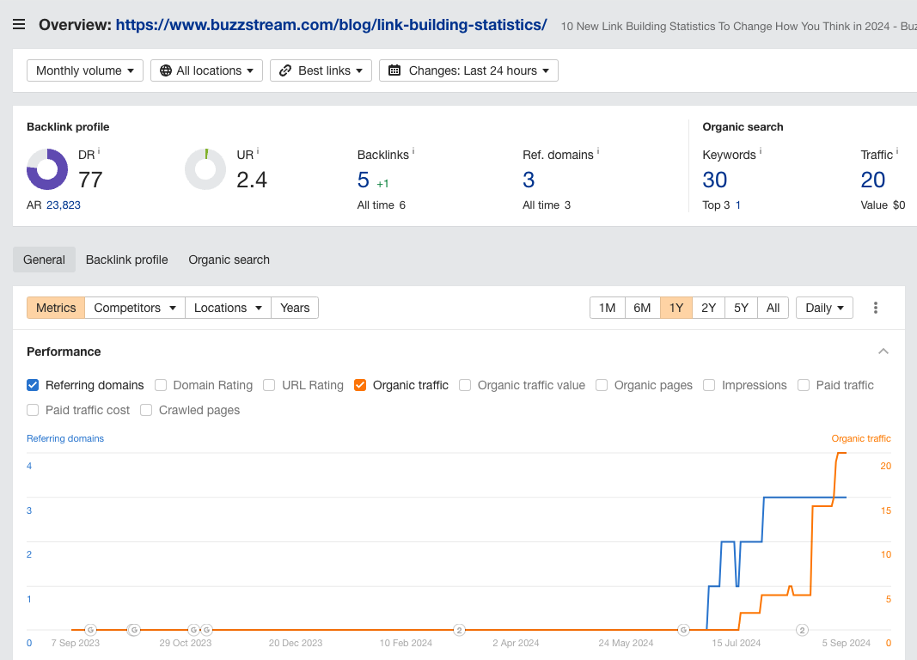Click the UR gauge indicator
This screenshot has height=660, width=917.
click(x=205, y=169)
